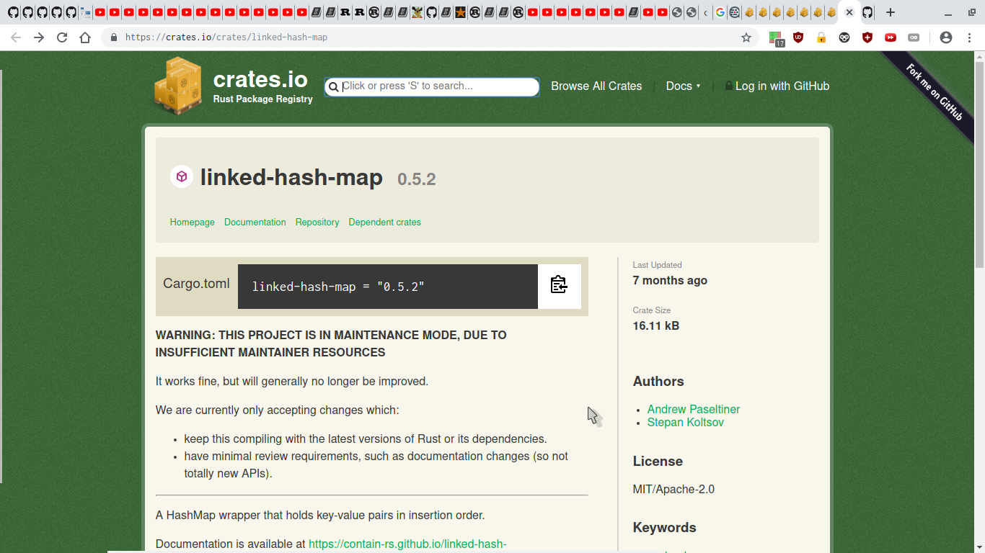The width and height of the screenshot is (985, 553).
Task: Click the "Keywords" sidebar heading
Action: (664, 527)
